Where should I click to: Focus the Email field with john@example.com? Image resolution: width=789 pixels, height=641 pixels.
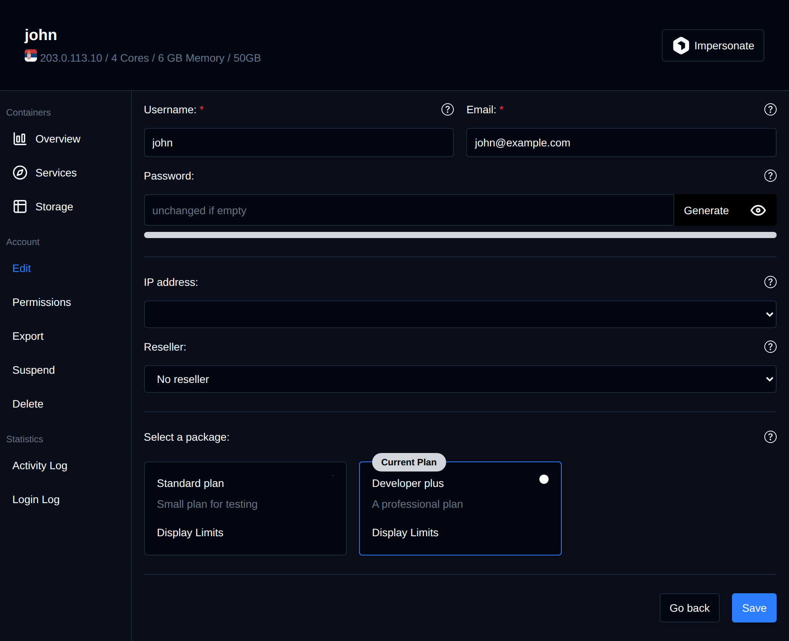point(621,143)
